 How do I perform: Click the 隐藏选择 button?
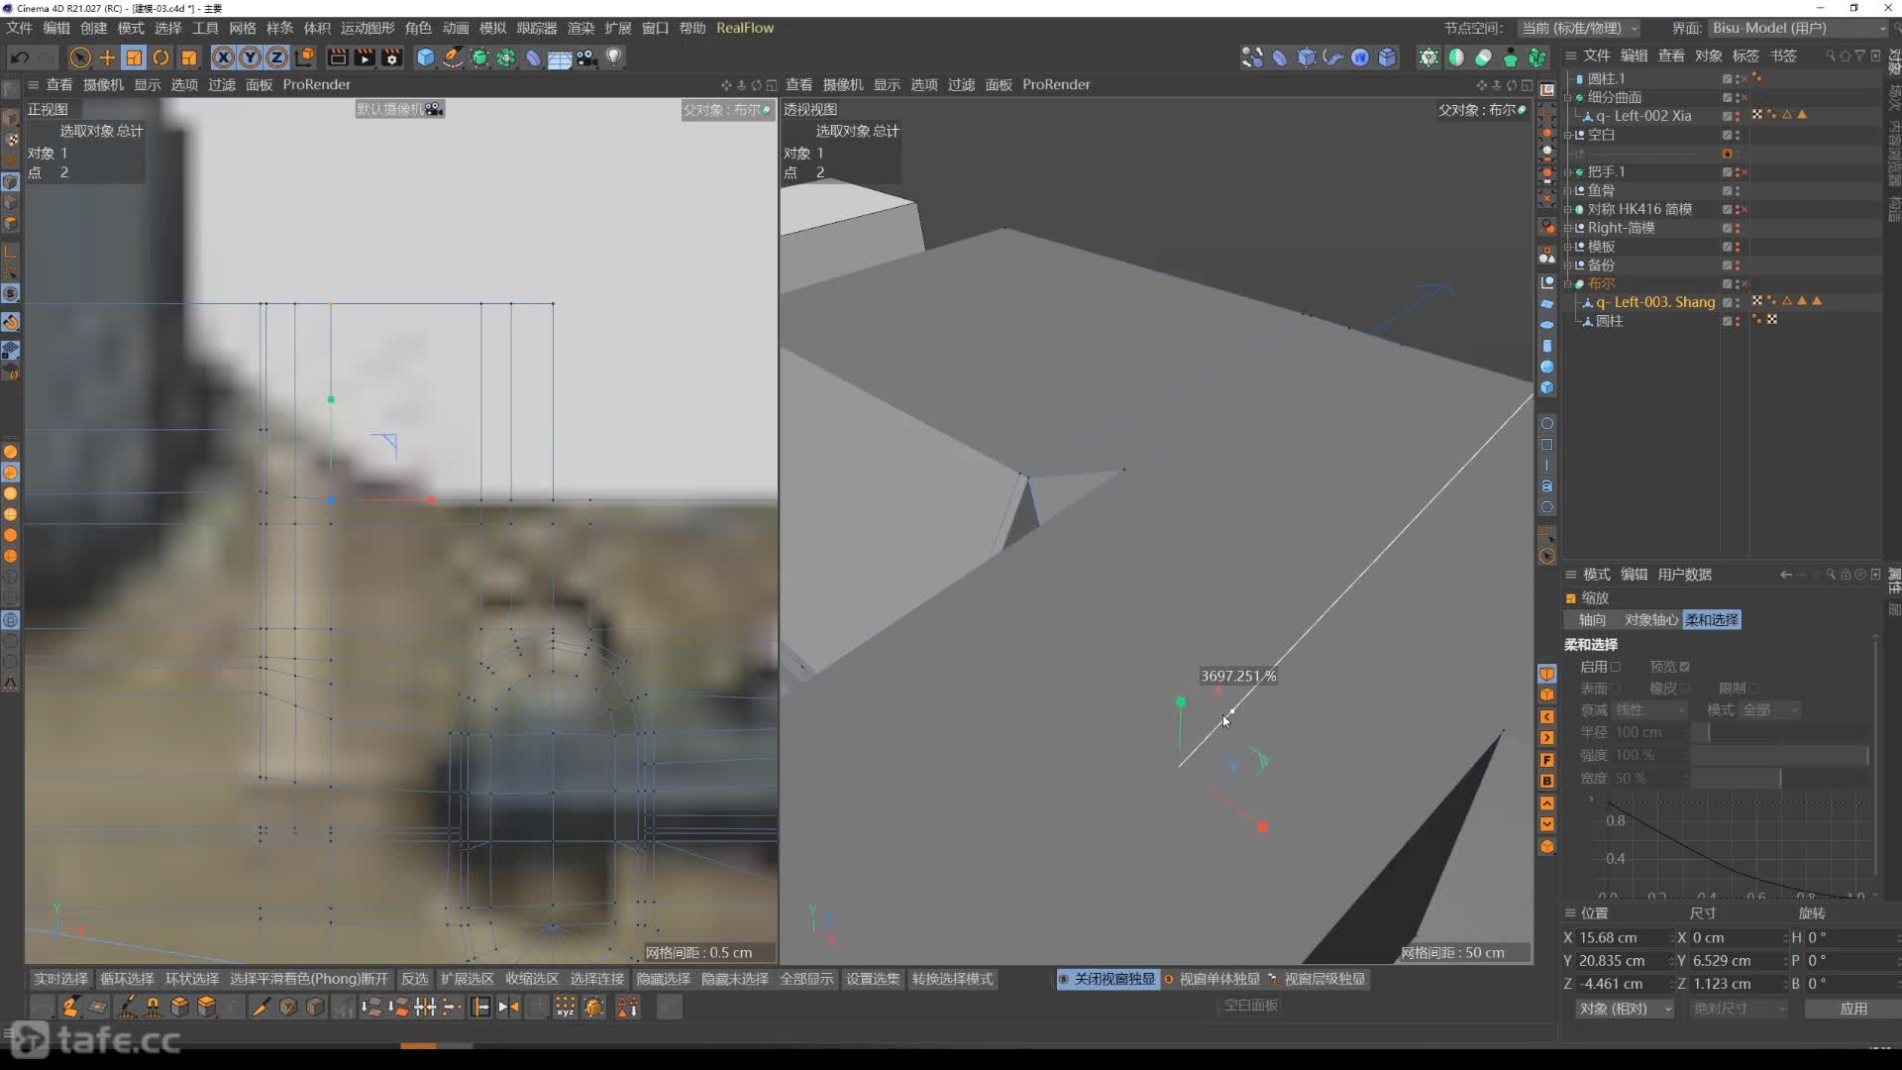663,979
